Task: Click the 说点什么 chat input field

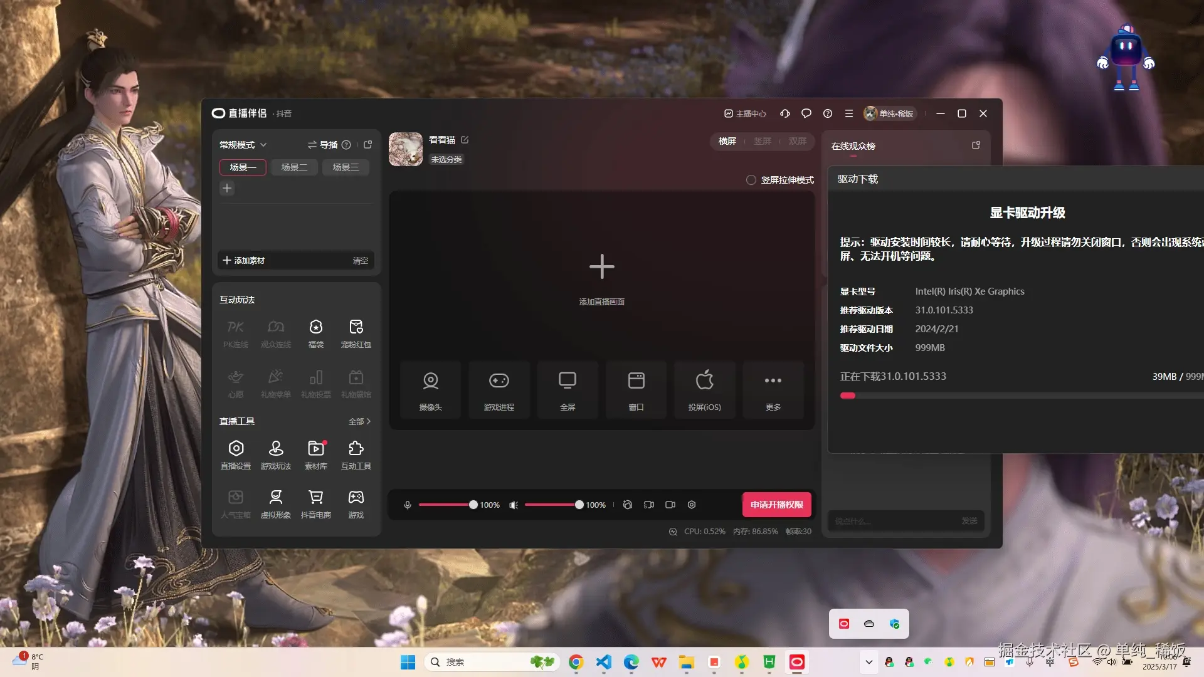Action: coord(890,521)
